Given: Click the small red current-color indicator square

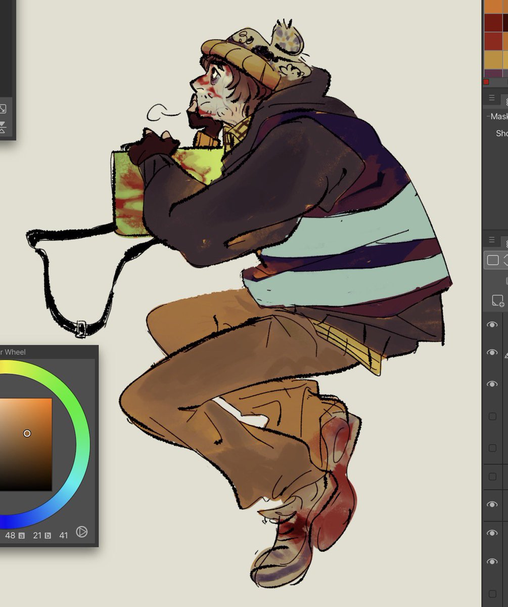Looking at the screenshot, I should [486, 81].
